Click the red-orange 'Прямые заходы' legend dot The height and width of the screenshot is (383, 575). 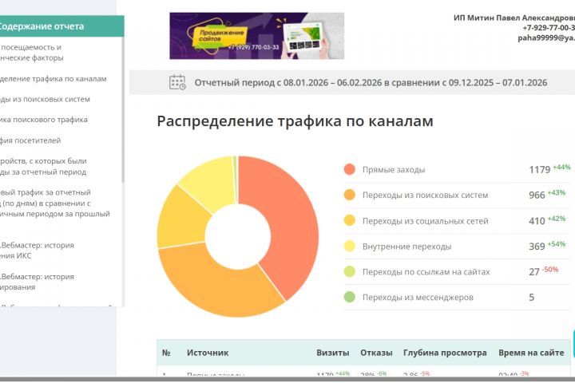coord(350,169)
